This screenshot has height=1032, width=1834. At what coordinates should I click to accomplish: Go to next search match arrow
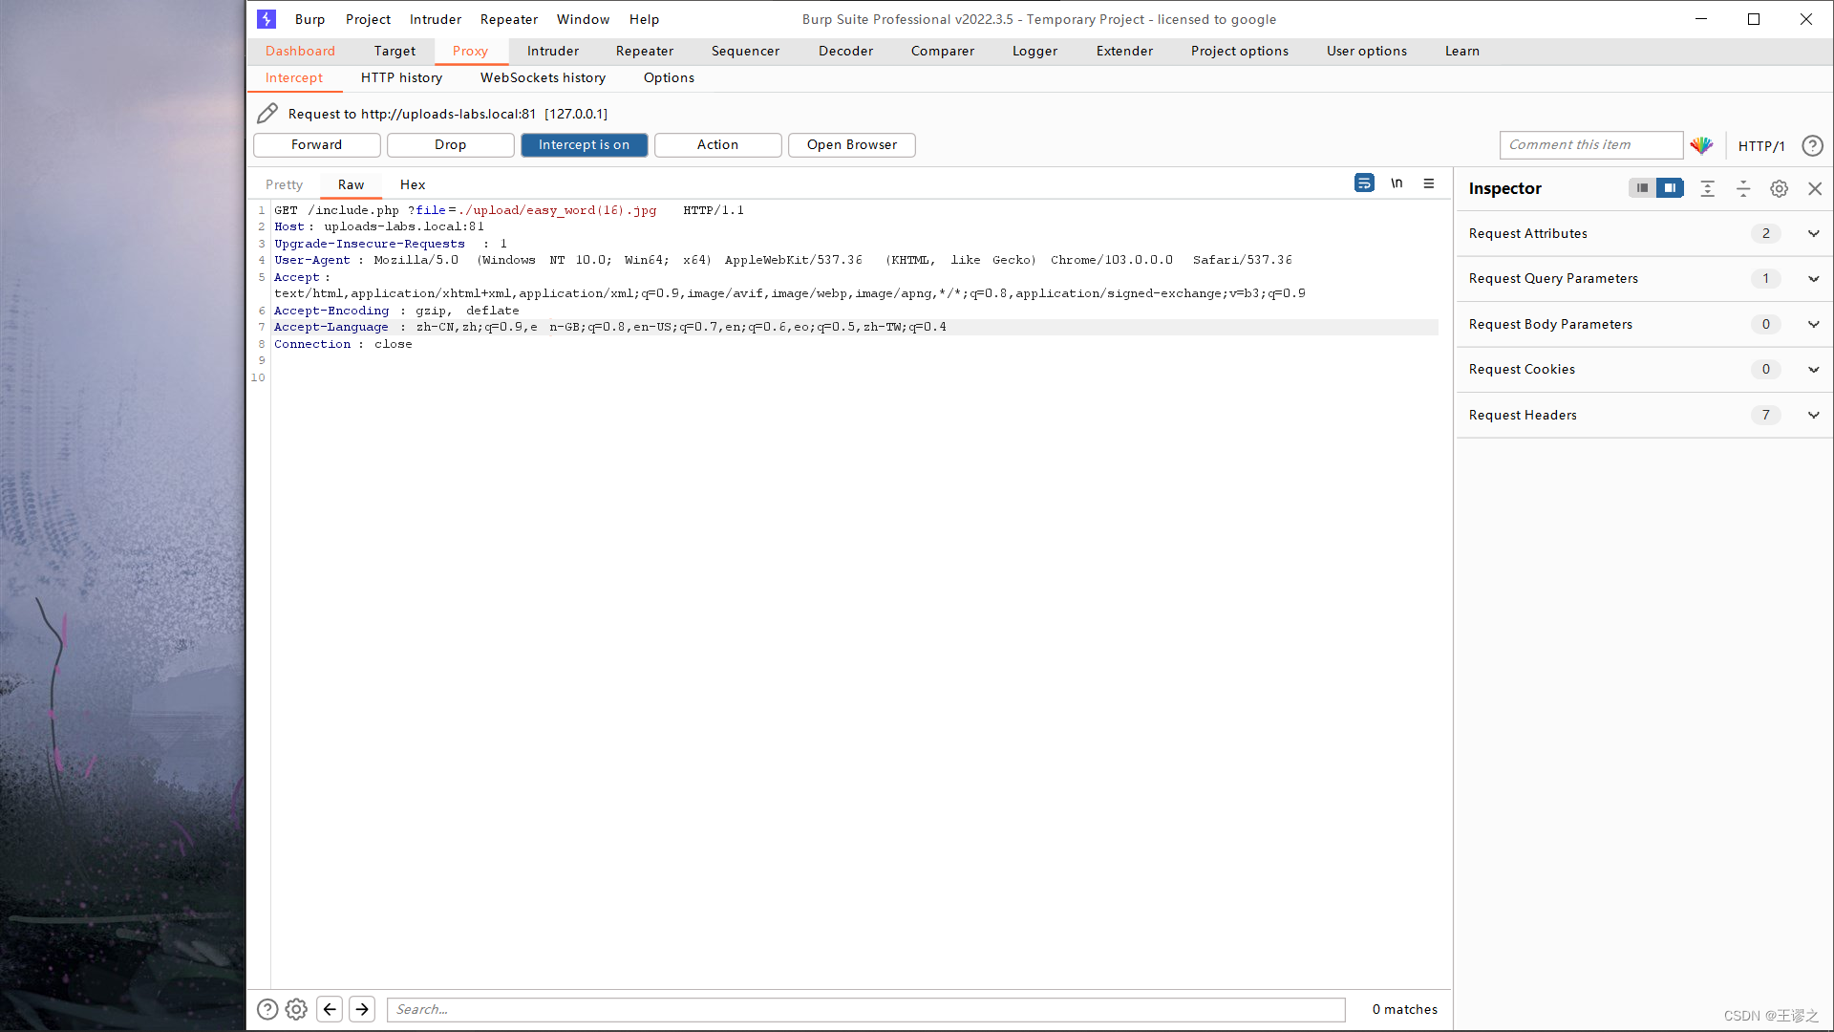tap(362, 1009)
